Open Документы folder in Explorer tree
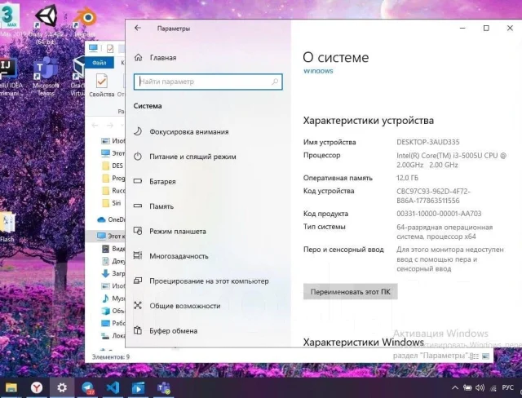The width and height of the screenshot is (522, 398). (x=113, y=261)
